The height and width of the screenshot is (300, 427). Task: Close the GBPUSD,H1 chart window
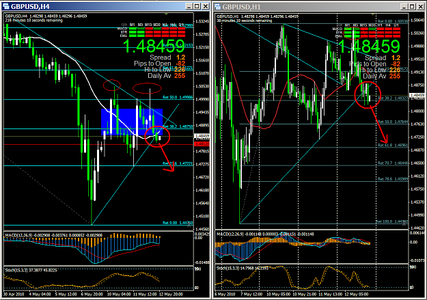pos(421,6)
